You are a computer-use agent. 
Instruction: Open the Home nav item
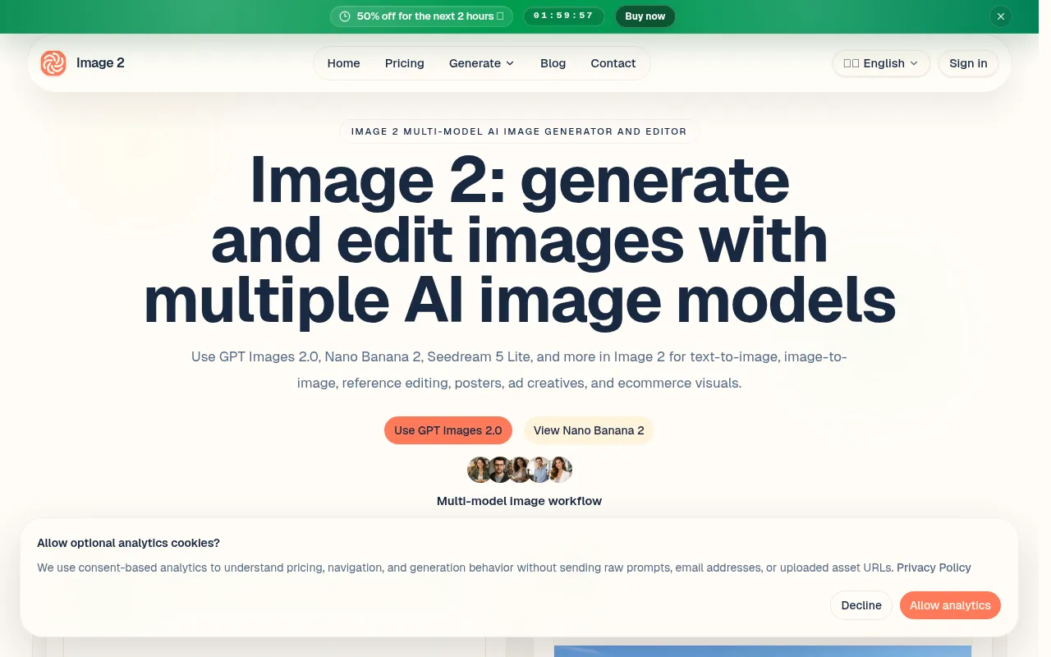tap(343, 63)
